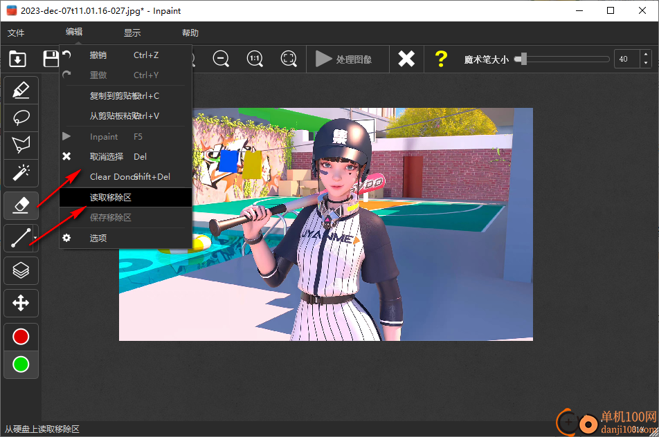Viewport: 659px width, 437px height.
Task: Click the brush size value field 40
Action: 626,59
